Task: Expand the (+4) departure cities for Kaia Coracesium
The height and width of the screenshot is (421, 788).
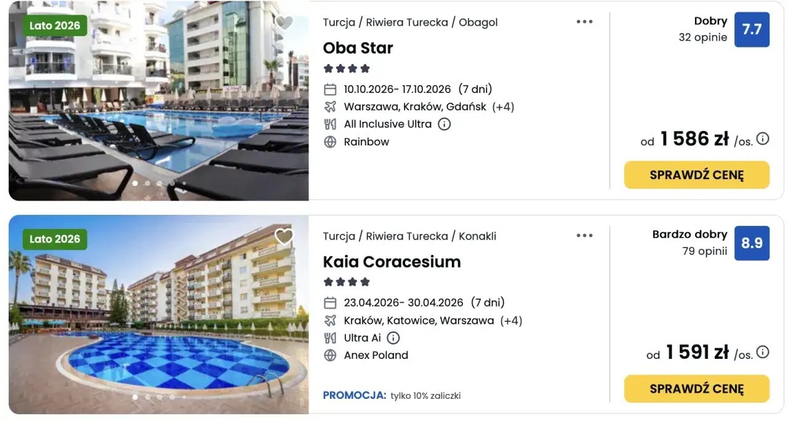Action: (x=512, y=320)
